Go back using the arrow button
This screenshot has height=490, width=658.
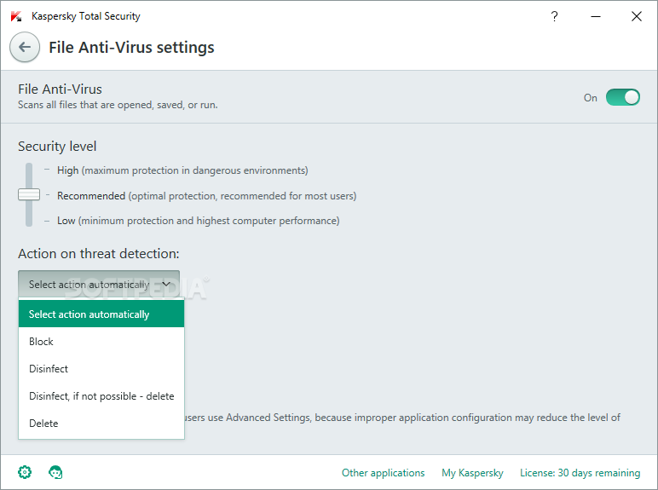(25, 47)
